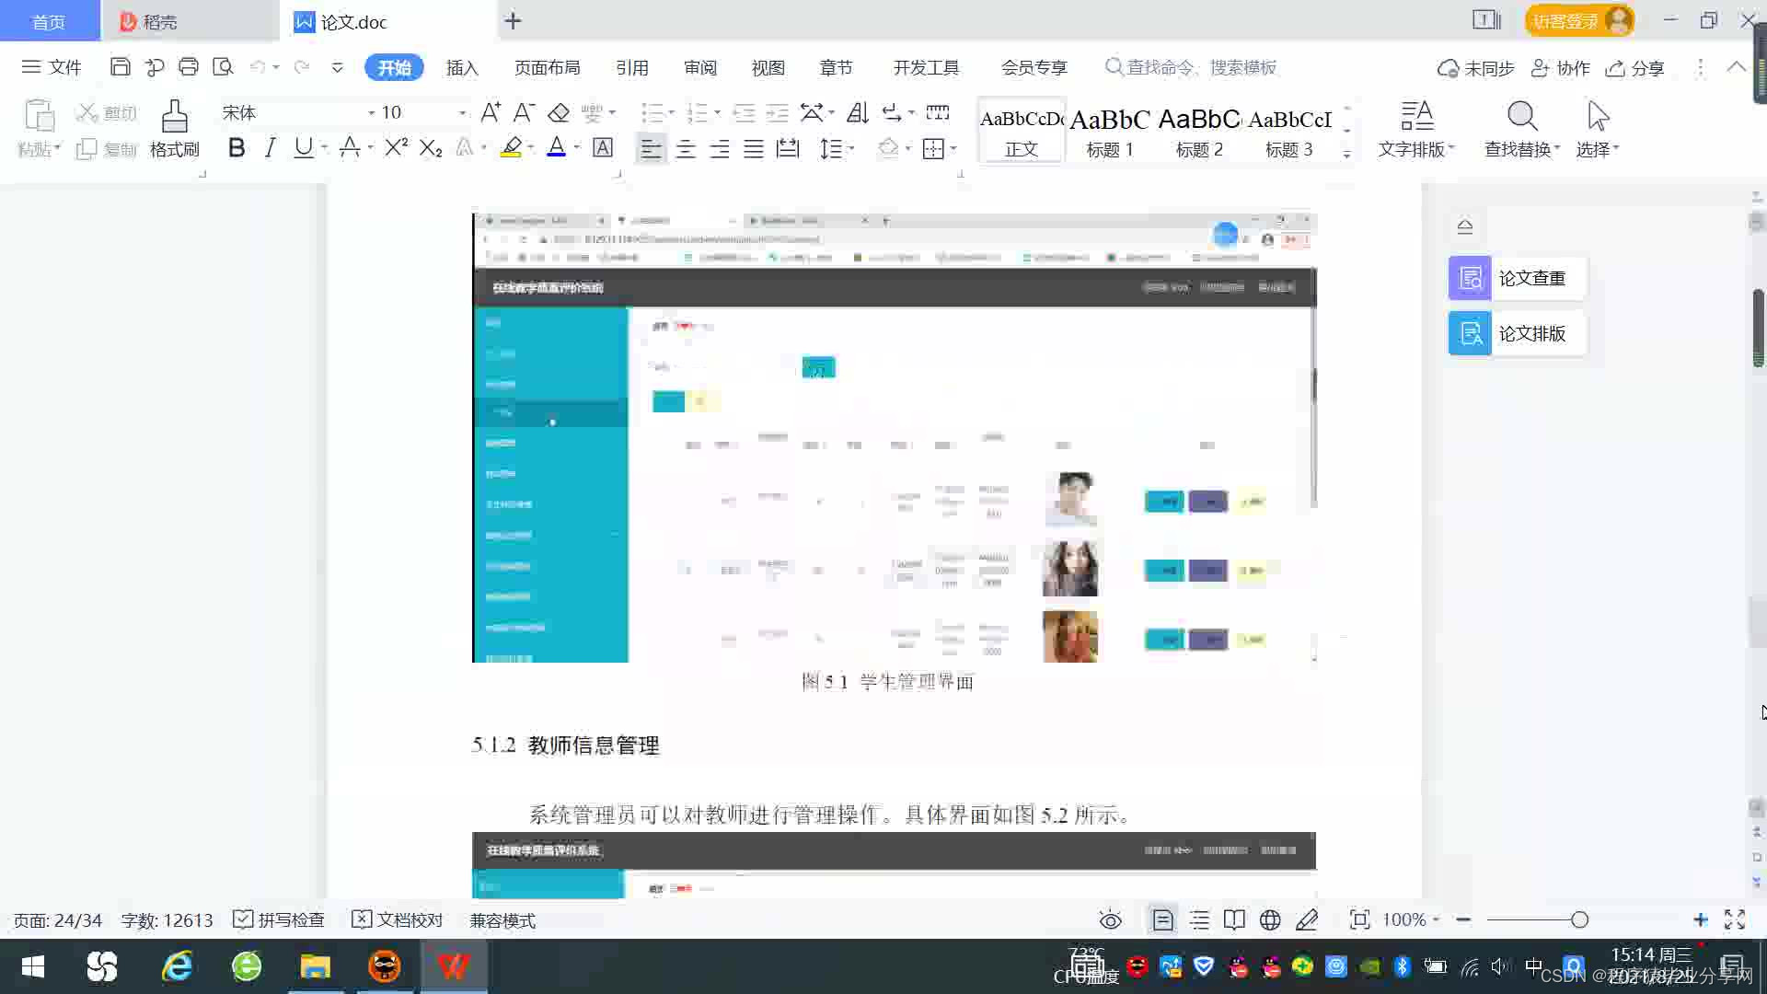
Task: Open the 页面布局 ribbon tab
Action: tap(547, 68)
